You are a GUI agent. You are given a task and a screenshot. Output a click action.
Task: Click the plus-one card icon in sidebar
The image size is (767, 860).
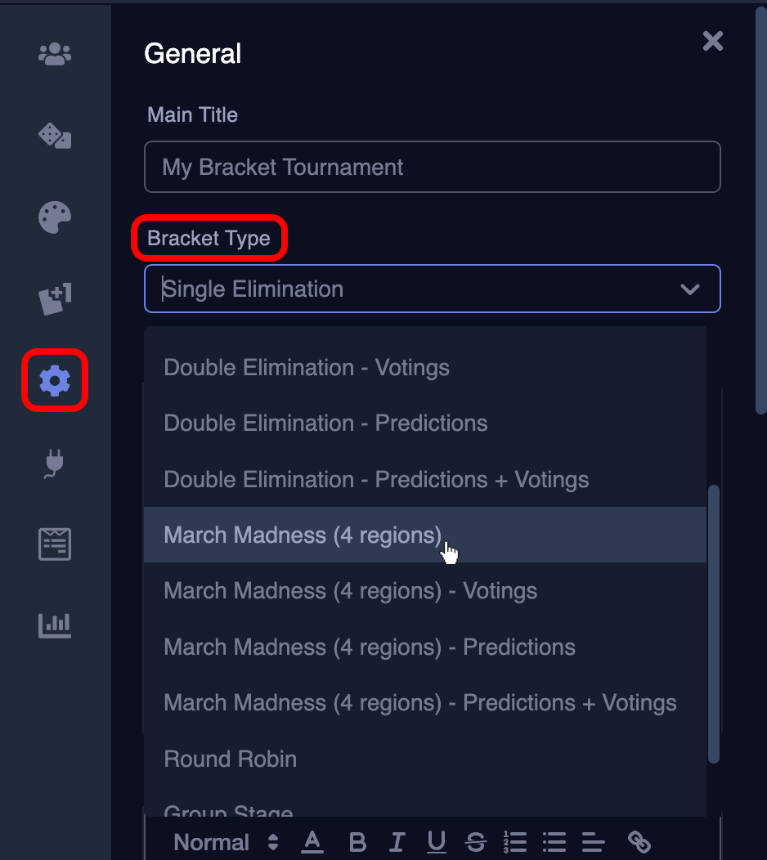click(x=55, y=299)
